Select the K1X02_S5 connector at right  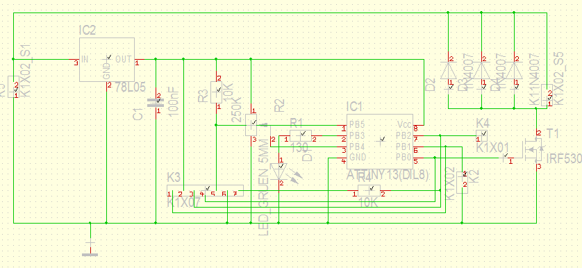pos(547,95)
